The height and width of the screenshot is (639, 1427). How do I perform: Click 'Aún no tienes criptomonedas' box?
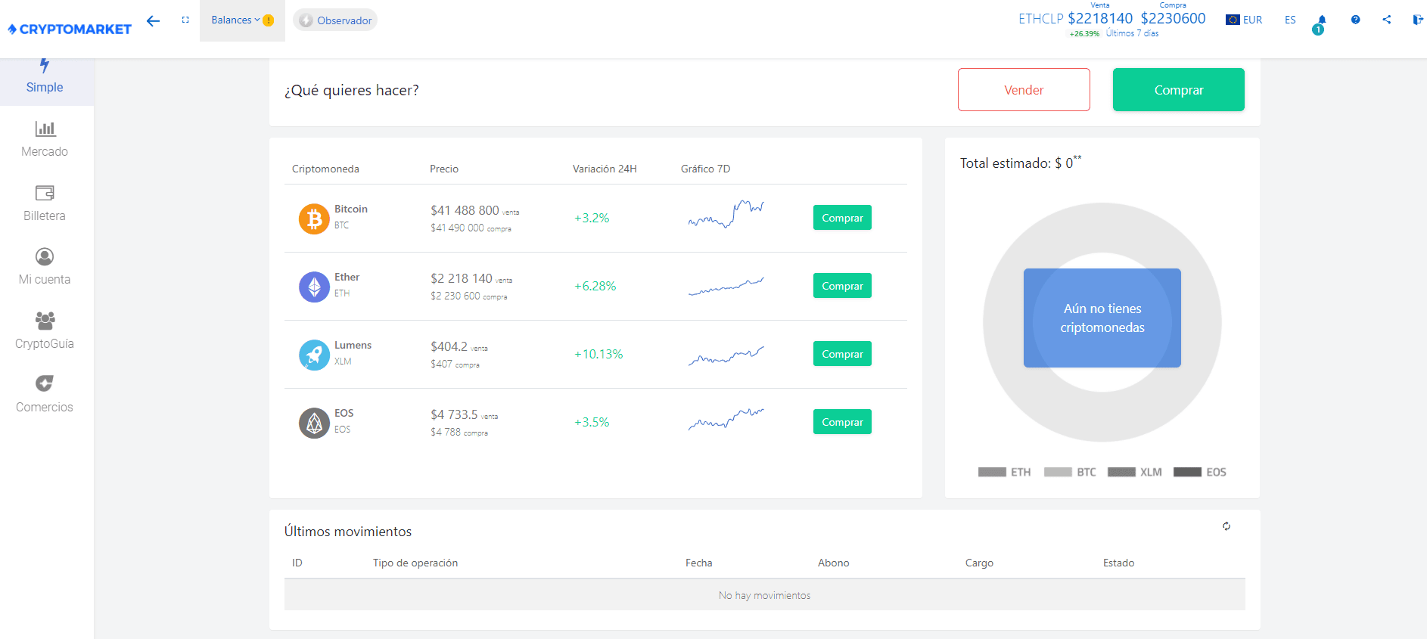1102,318
